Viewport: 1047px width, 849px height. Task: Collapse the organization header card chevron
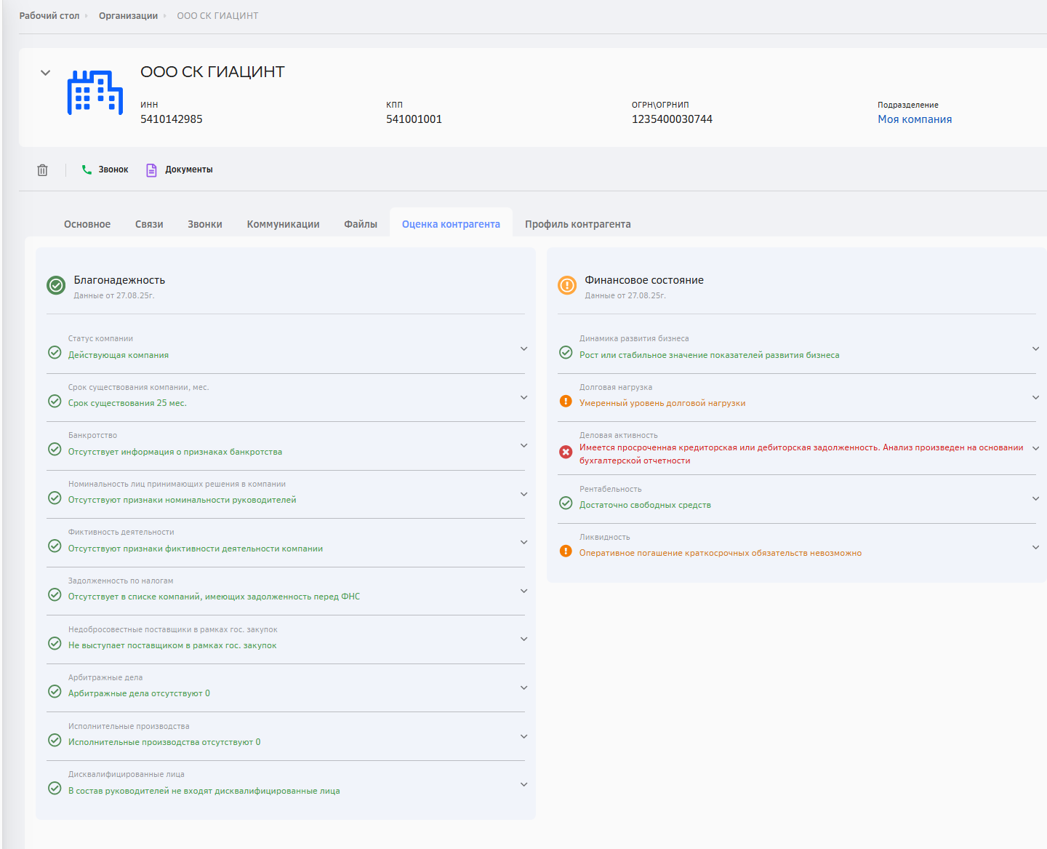tap(45, 73)
